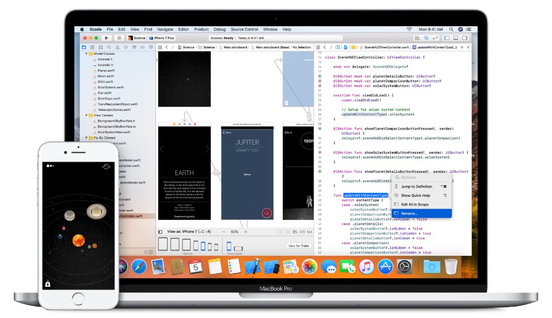
Task: Toggle the bottom Debug area visibility
Action: (456, 38)
